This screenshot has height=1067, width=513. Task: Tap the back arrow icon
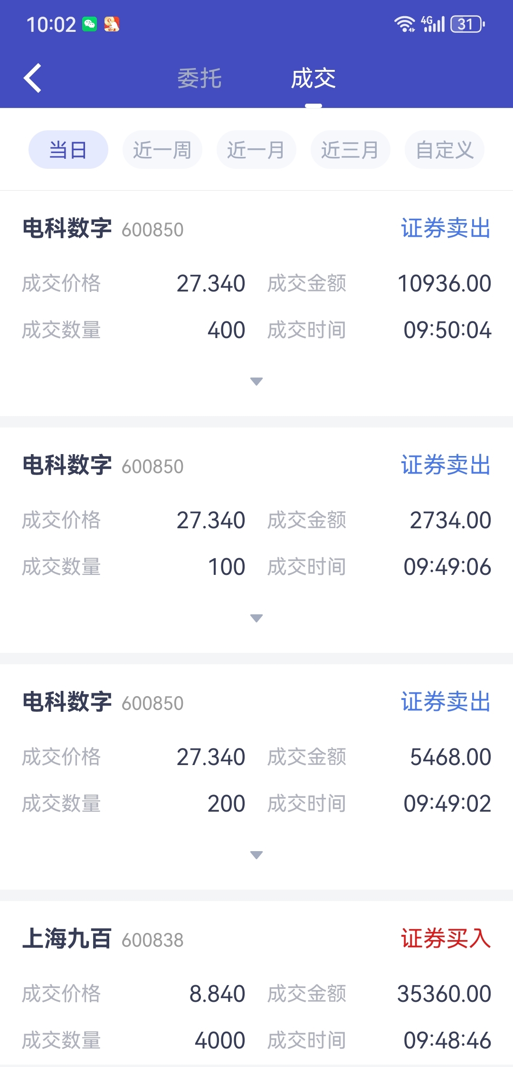click(x=33, y=78)
